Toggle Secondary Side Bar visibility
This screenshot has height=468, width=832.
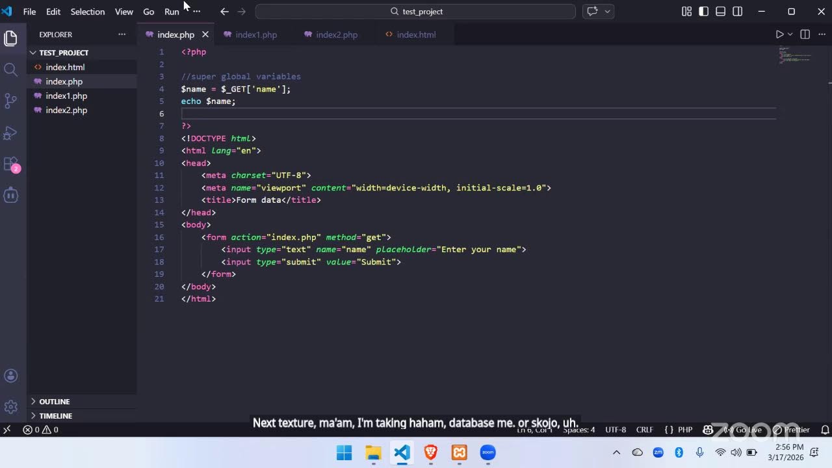737,12
